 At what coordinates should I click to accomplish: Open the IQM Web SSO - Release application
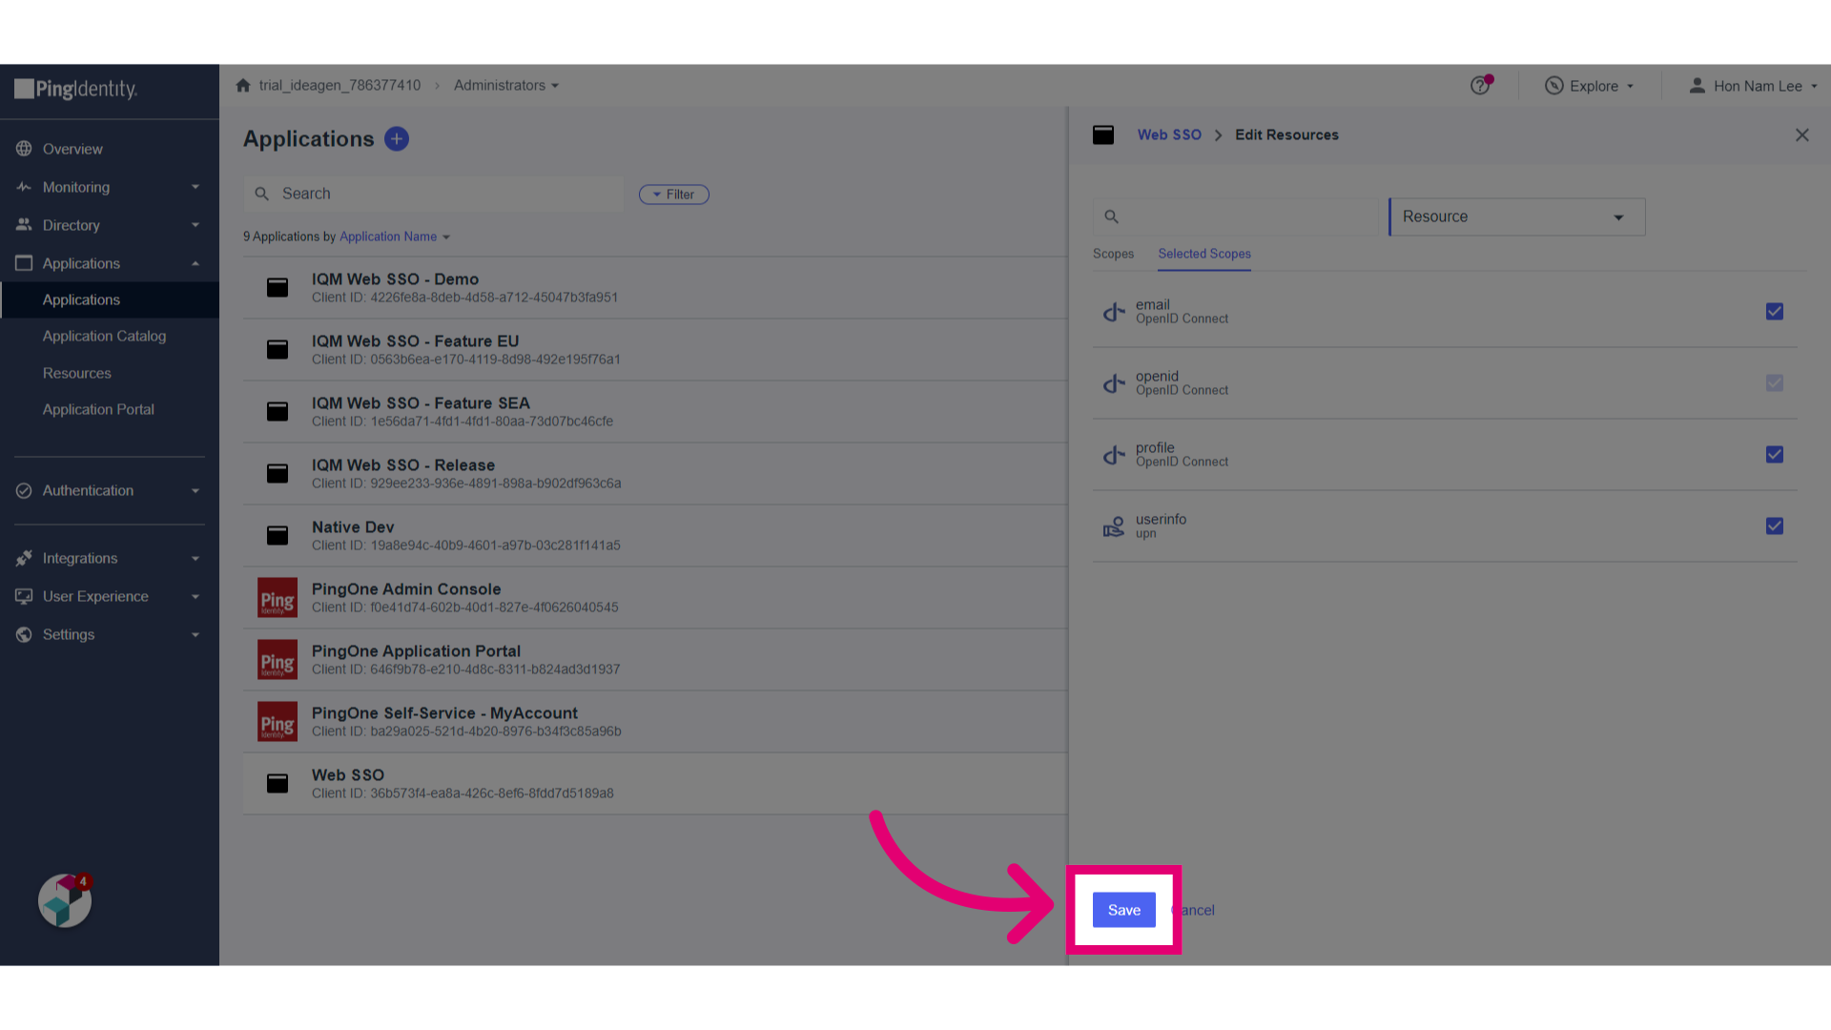[655, 474]
